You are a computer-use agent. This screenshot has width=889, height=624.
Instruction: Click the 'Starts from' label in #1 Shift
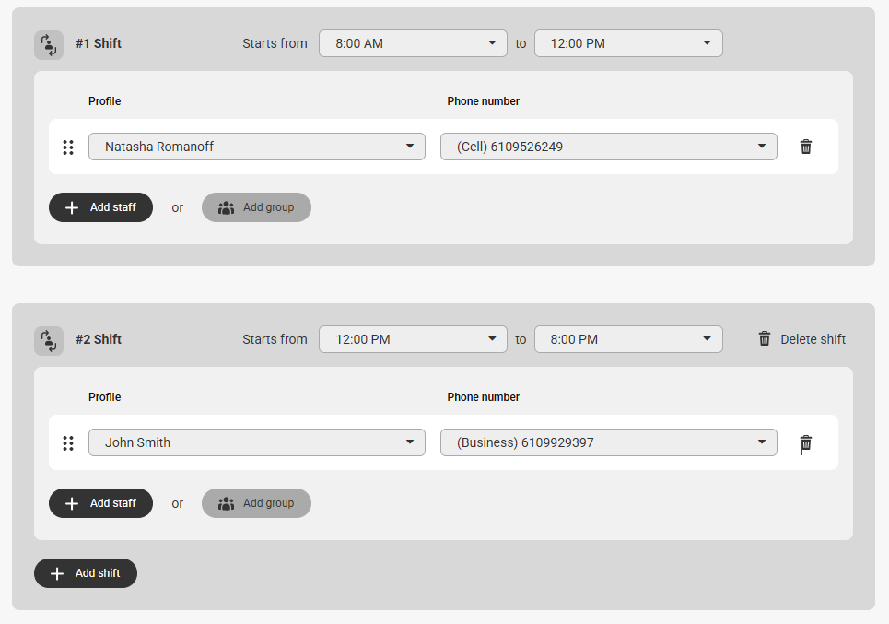(x=275, y=43)
